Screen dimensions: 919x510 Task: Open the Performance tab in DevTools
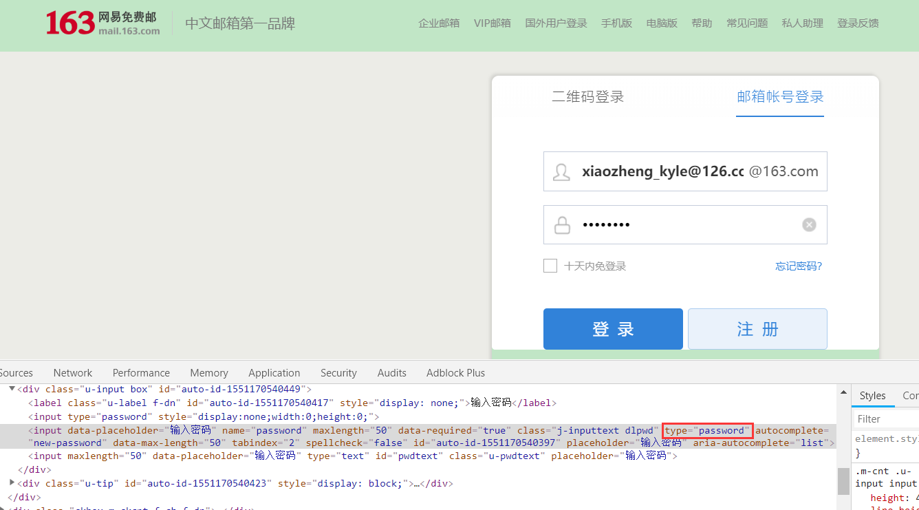141,372
